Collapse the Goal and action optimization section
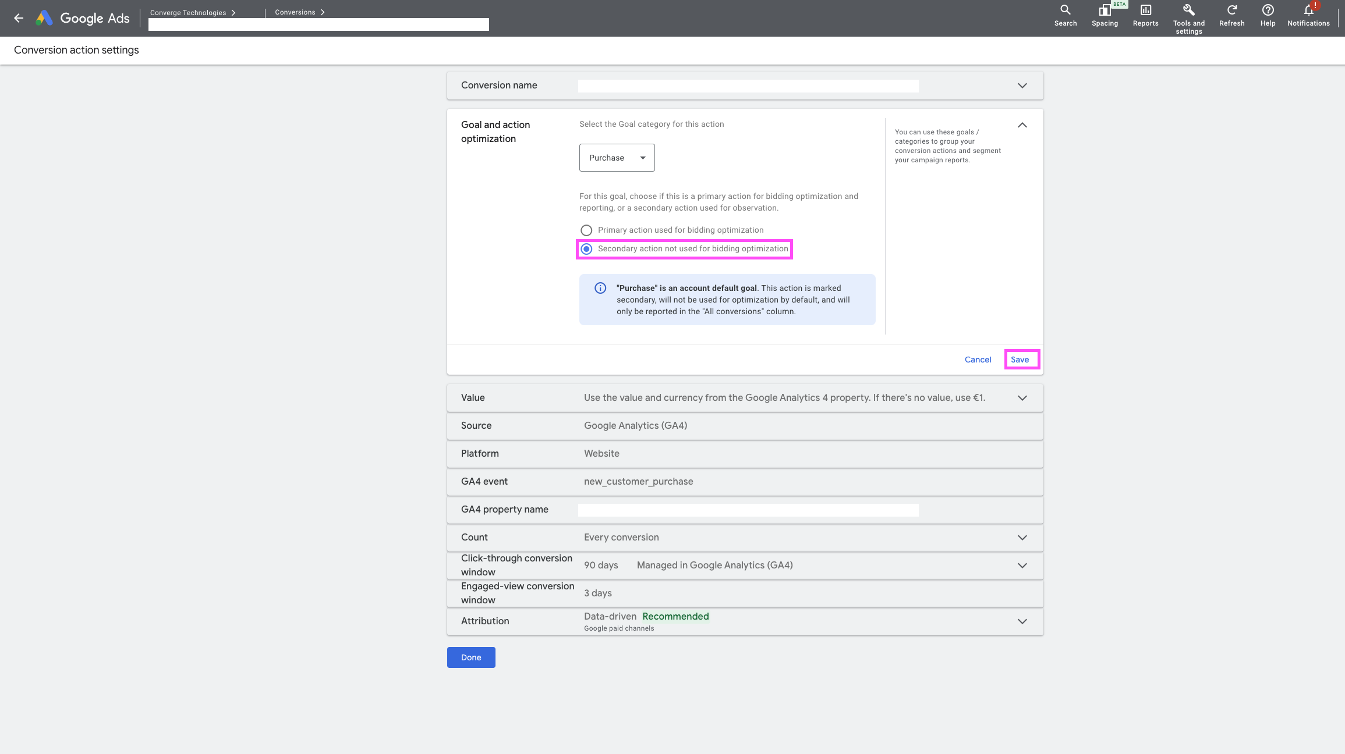The height and width of the screenshot is (754, 1345). coord(1022,125)
